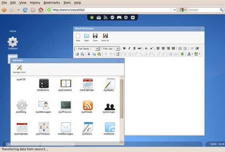225x152 pixels.
Task: Open the History menu
Action: tap(35, 3)
